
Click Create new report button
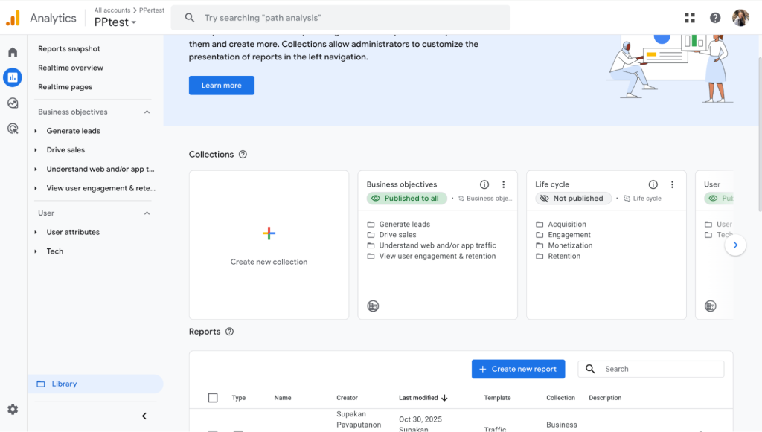518,369
